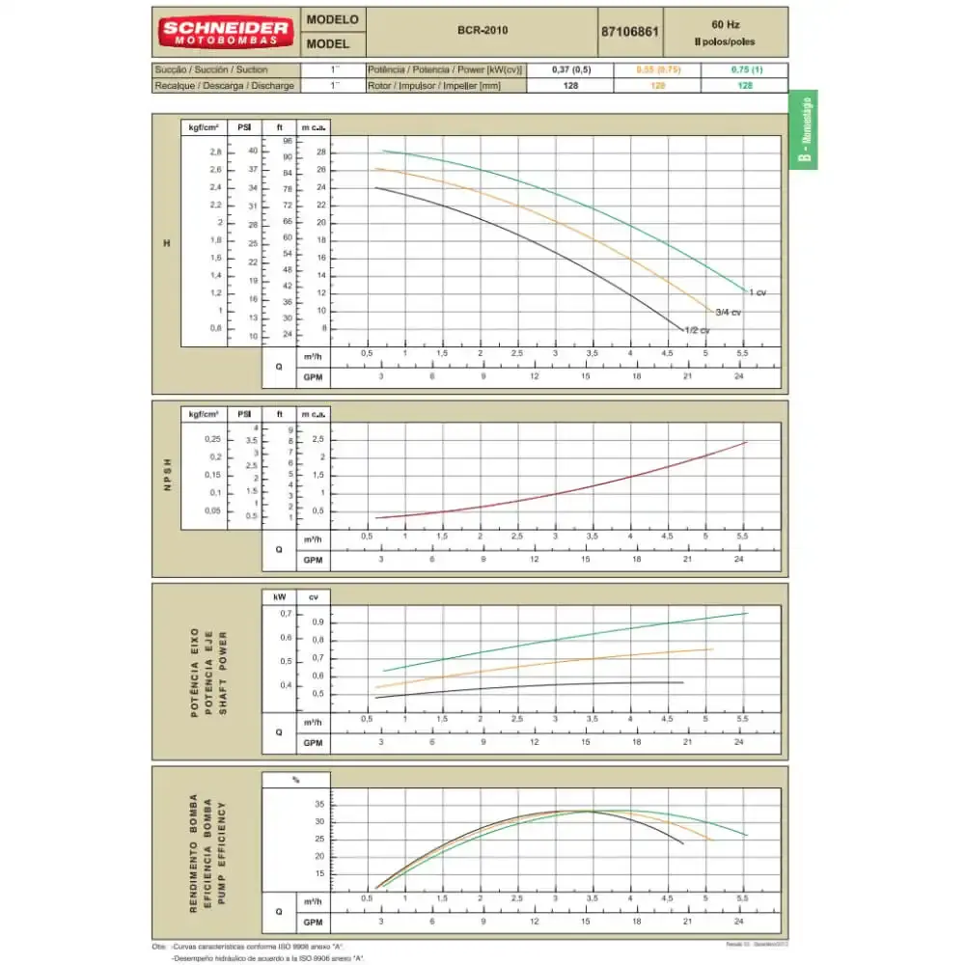The height and width of the screenshot is (965, 965).
Task: Click the percent header in efficiency chart
Action: pos(296,780)
